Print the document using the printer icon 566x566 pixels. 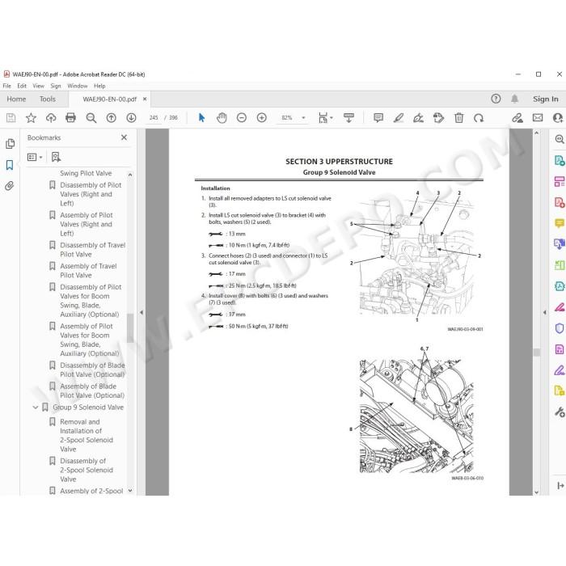(71, 118)
